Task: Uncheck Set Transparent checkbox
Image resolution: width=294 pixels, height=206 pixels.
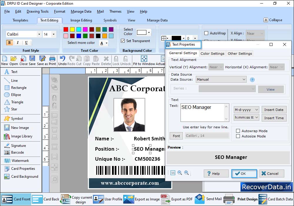Action: (x=123, y=41)
